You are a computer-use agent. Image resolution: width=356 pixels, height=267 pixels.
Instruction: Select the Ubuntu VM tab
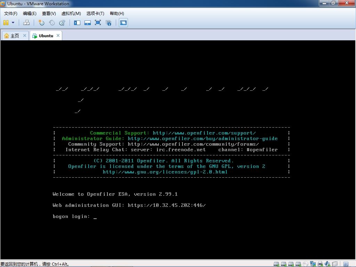point(46,36)
